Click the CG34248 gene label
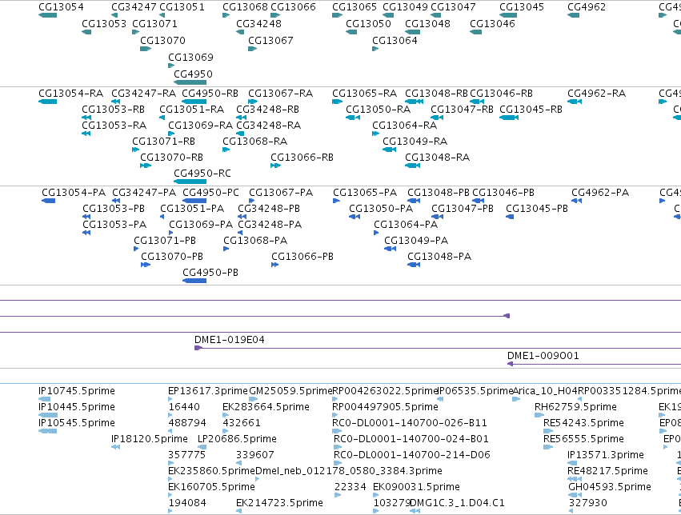681x515 pixels. [x=258, y=24]
